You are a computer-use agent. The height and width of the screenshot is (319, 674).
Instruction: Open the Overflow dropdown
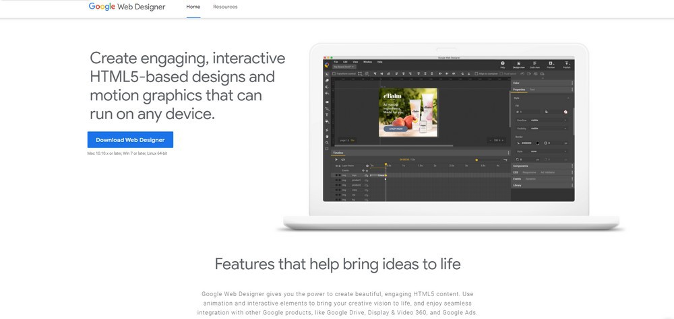pos(549,120)
